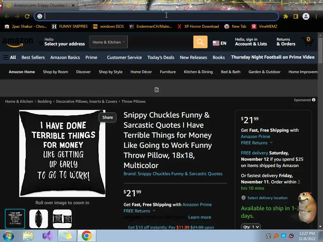Open the XP Horror Download bookmark
Viewport: 323px width, 242px height.
[198, 26]
